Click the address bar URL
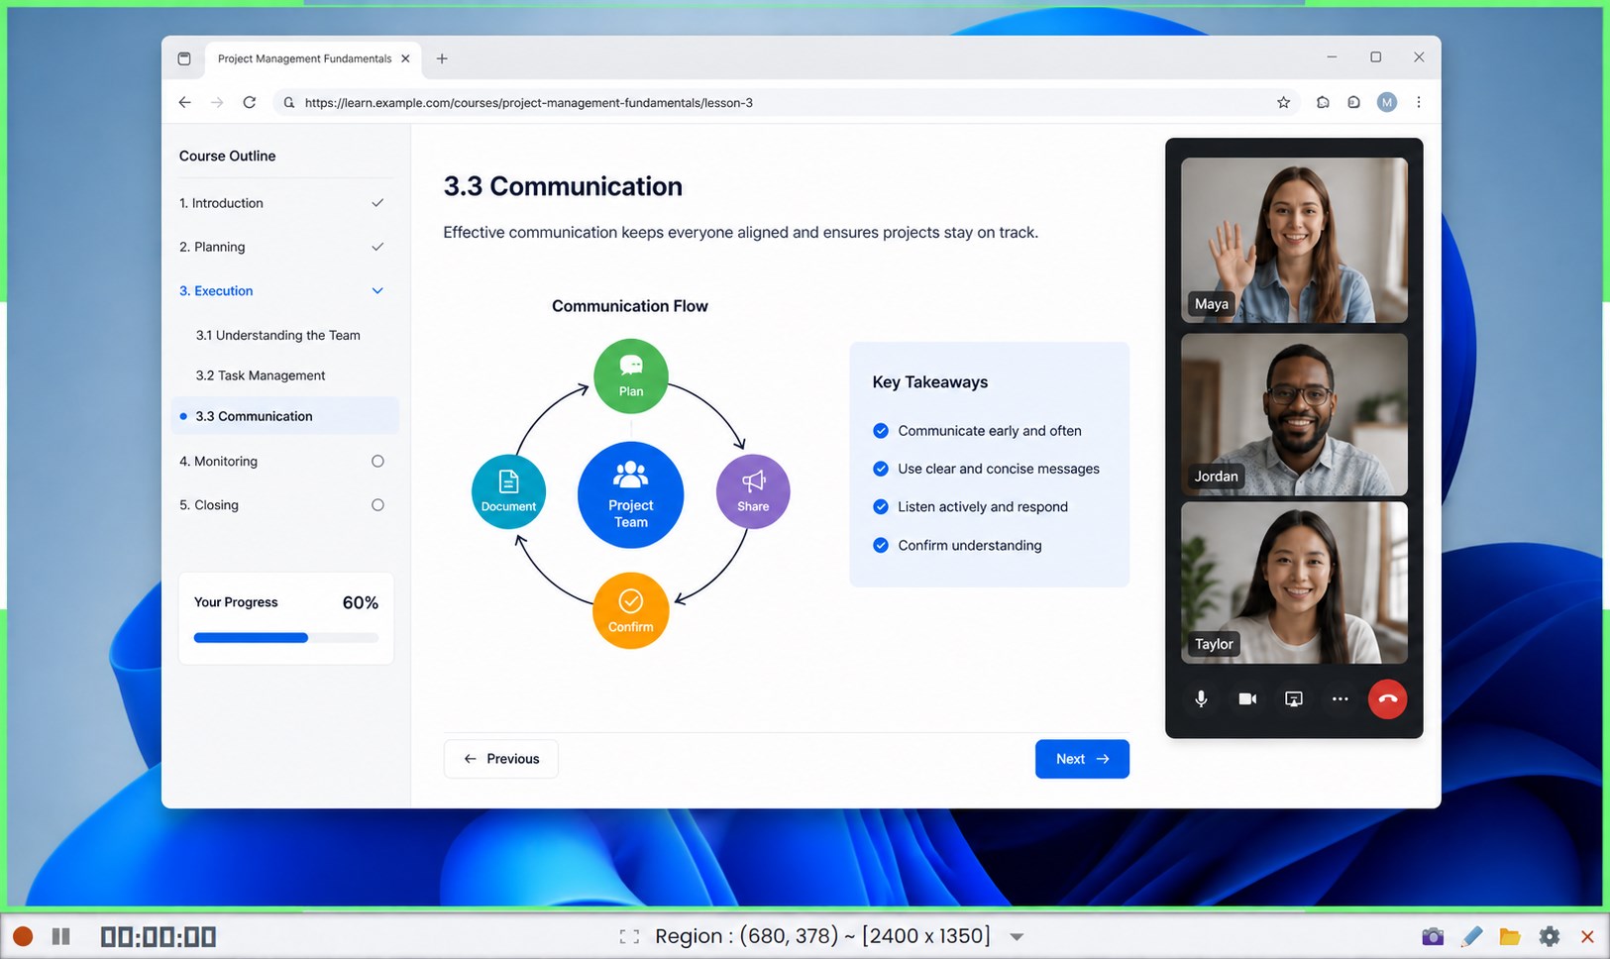 (x=529, y=102)
